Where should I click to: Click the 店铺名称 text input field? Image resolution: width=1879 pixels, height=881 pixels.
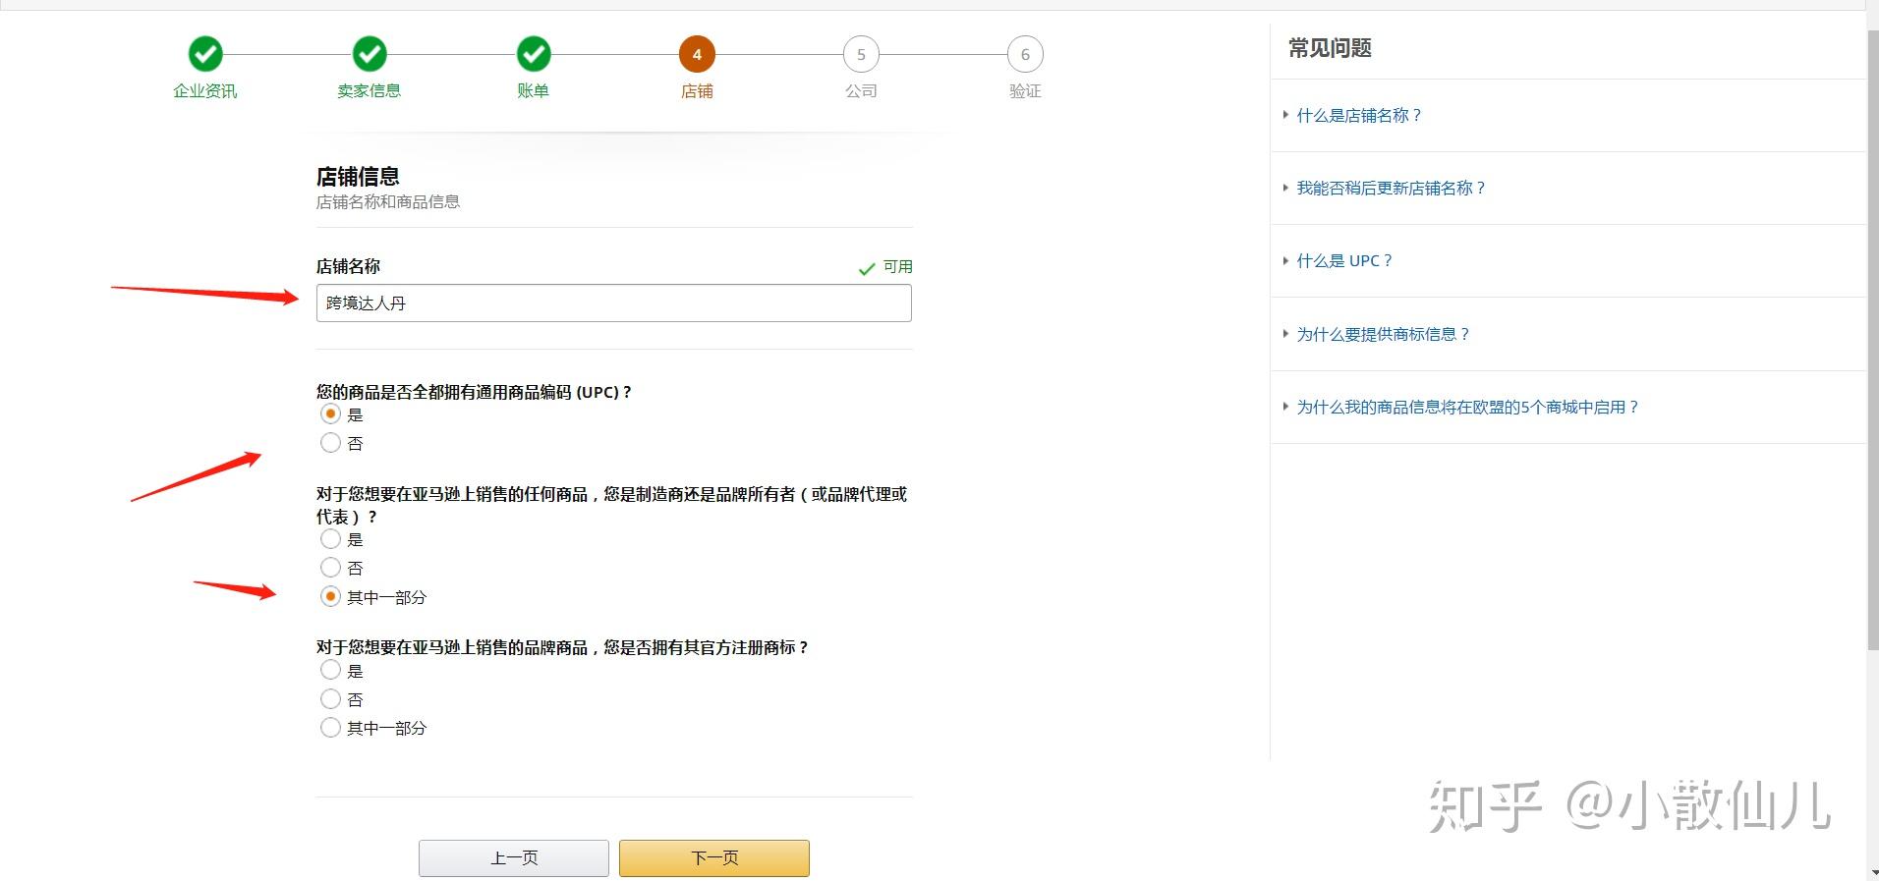(x=613, y=303)
